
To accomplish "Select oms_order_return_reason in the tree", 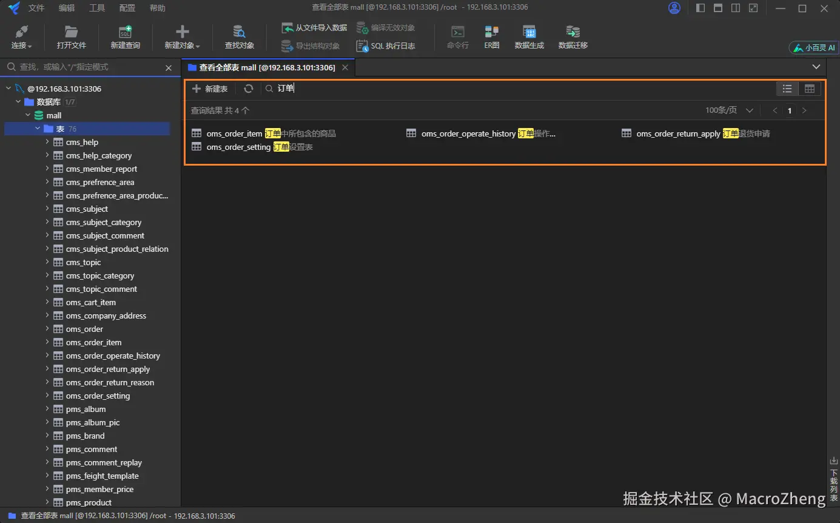I will coord(110,382).
